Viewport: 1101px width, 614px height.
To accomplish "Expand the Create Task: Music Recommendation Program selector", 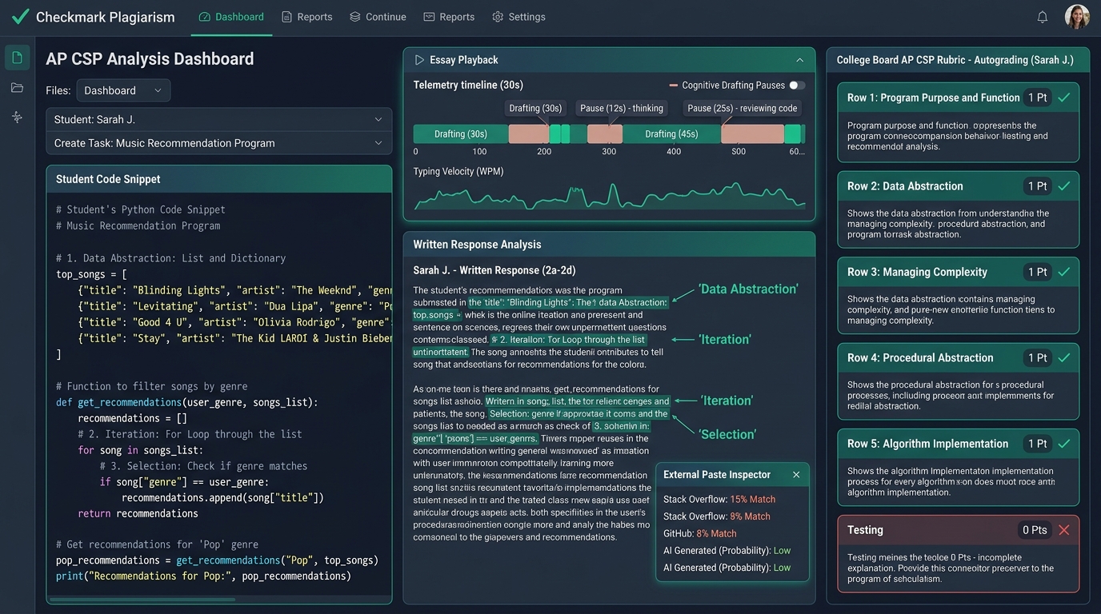I will pos(218,143).
